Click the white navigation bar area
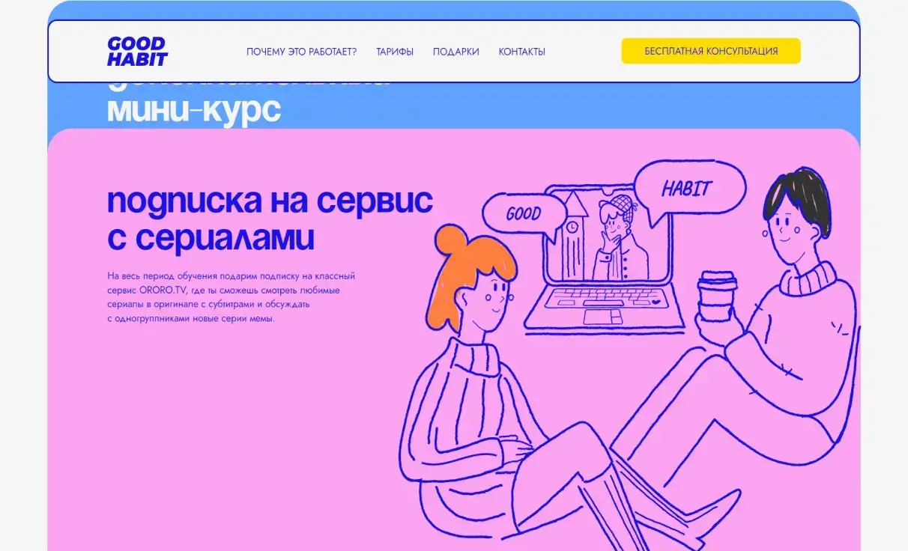Image resolution: width=908 pixels, height=551 pixels. click(584, 51)
